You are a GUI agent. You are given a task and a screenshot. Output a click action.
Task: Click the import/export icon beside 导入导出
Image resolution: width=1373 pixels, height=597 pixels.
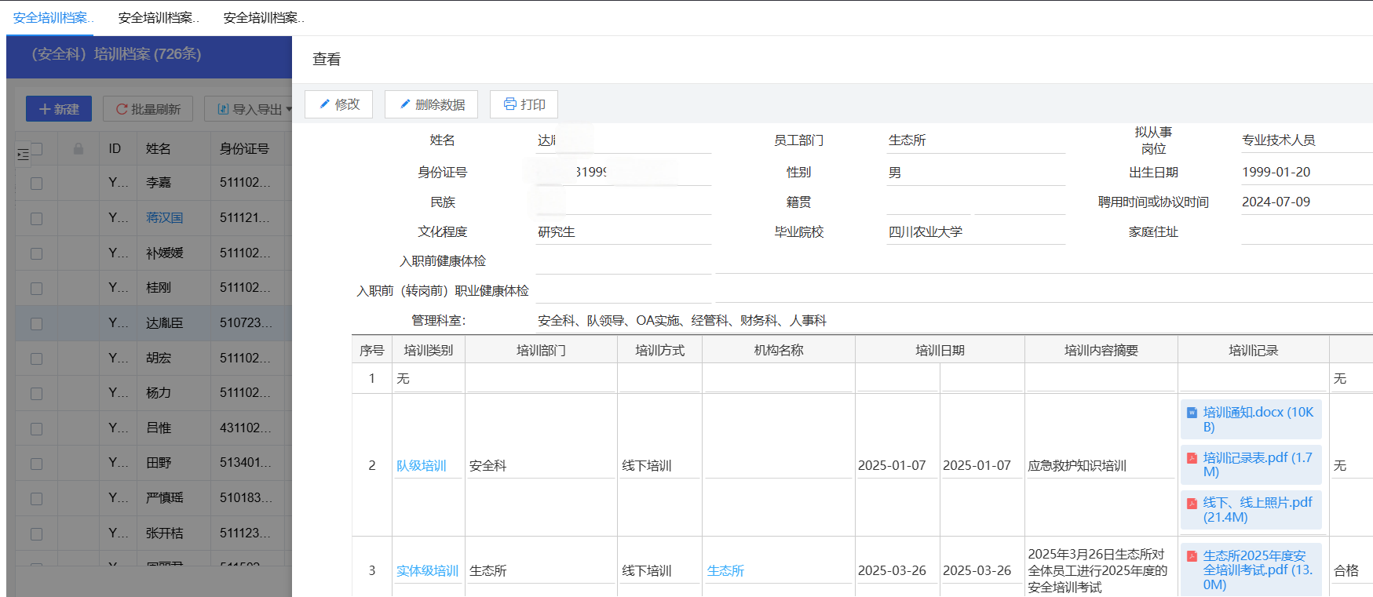pyautogui.click(x=223, y=109)
